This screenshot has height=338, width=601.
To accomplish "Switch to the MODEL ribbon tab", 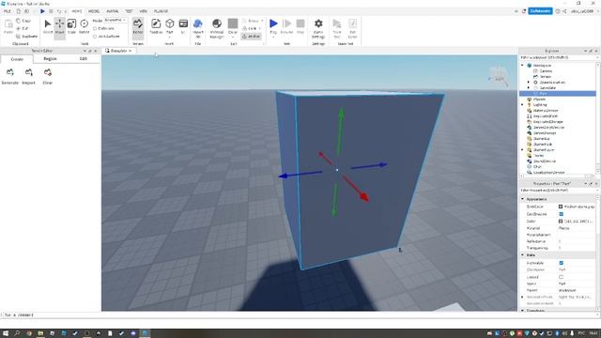I will click(94, 11).
